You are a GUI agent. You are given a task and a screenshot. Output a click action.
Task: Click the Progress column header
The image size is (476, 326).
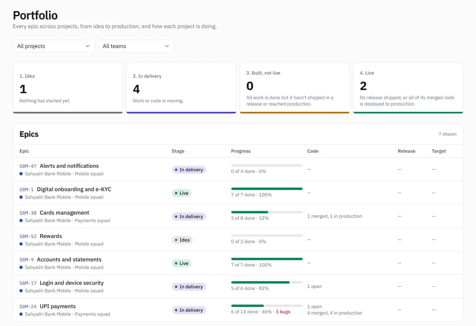click(241, 151)
